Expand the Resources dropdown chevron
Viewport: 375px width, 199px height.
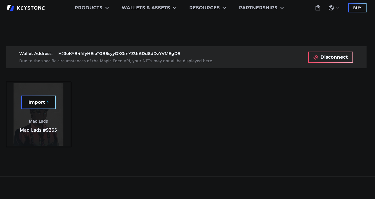click(224, 8)
